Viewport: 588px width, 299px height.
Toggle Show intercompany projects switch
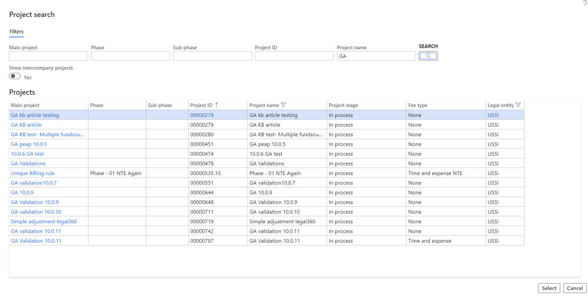[x=15, y=76]
